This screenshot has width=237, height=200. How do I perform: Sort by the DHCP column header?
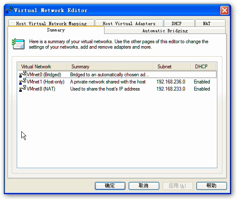[x=204, y=66]
